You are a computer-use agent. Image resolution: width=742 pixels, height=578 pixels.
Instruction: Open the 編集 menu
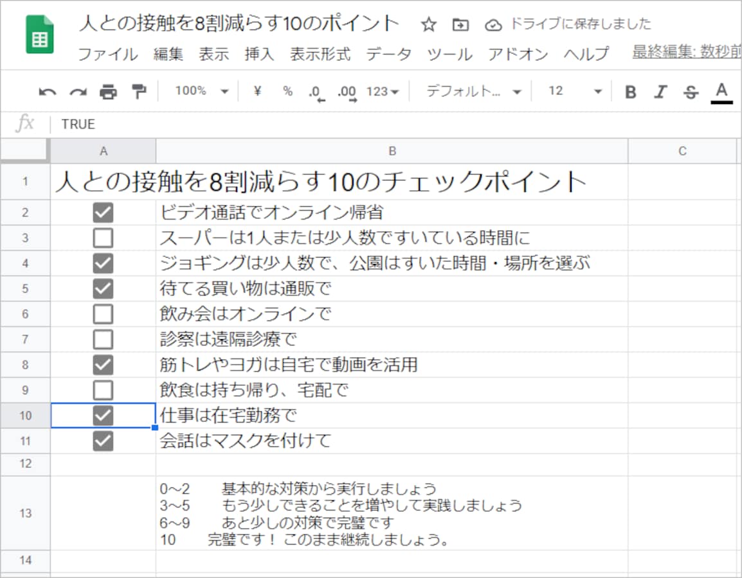168,54
